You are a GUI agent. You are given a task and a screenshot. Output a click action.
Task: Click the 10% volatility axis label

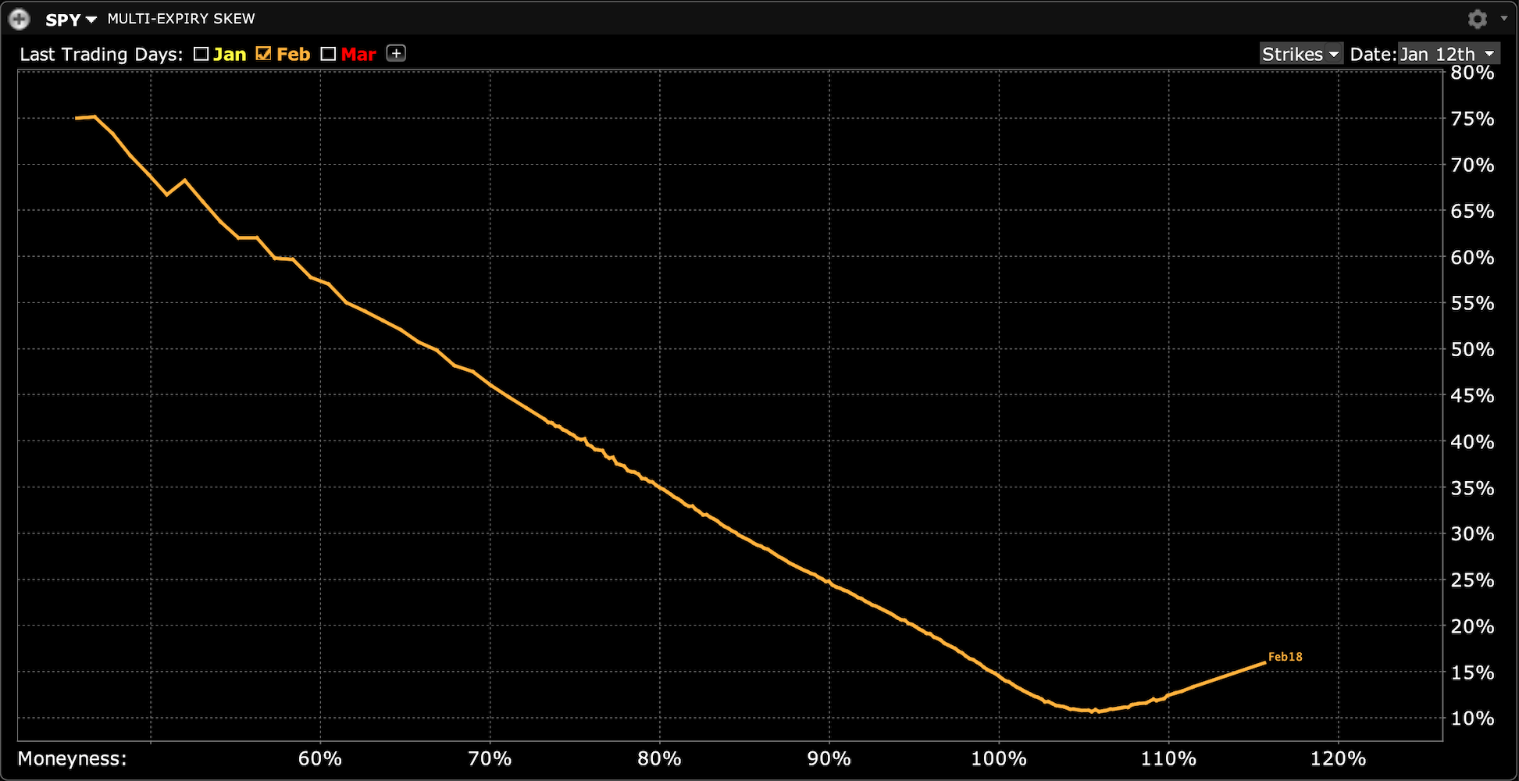1472,719
